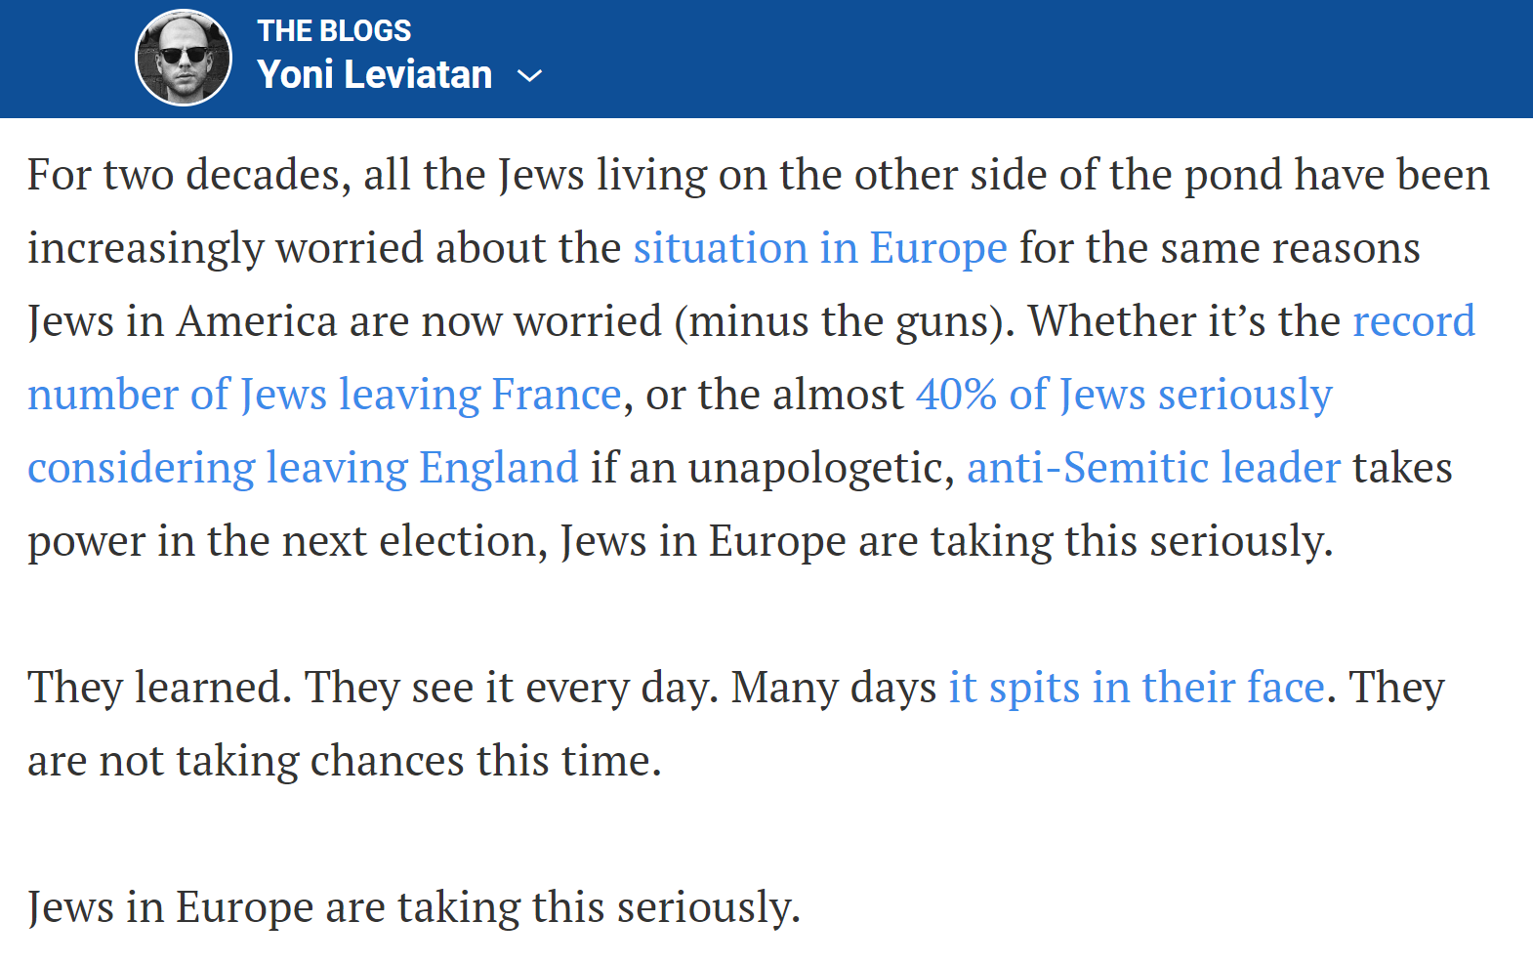Click the chevron beside the author's name
This screenshot has height=964, width=1533.
(x=530, y=75)
